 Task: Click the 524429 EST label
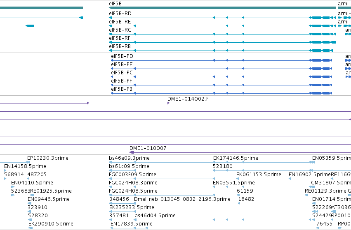(321, 216)
